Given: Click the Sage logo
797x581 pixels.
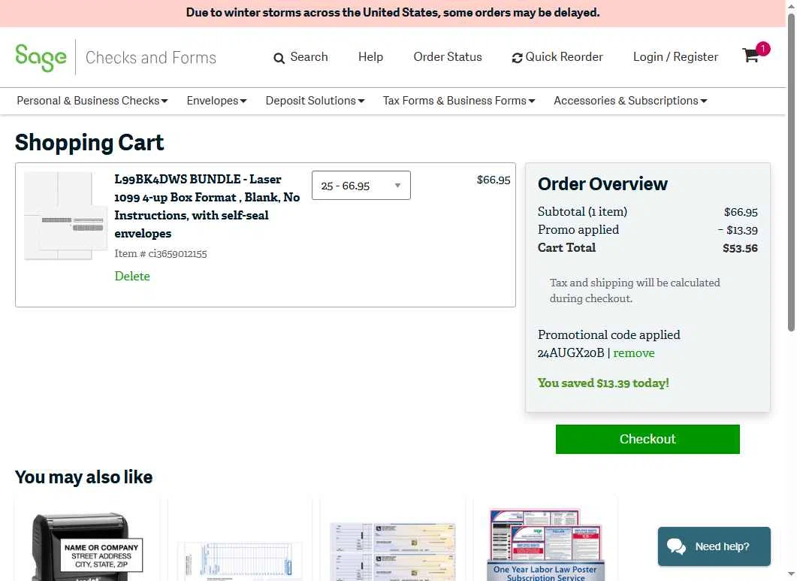Looking at the screenshot, I should click(41, 57).
